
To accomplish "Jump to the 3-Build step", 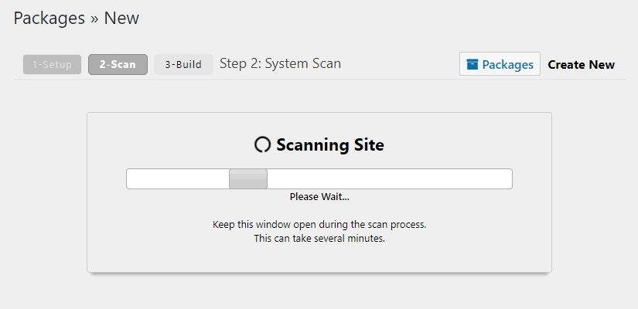I will pyautogui.click(x=183, y=64).
